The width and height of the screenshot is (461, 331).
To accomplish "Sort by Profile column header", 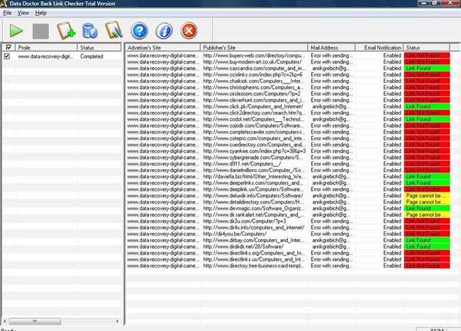I will pyautogui.click(x=46, y=47).
